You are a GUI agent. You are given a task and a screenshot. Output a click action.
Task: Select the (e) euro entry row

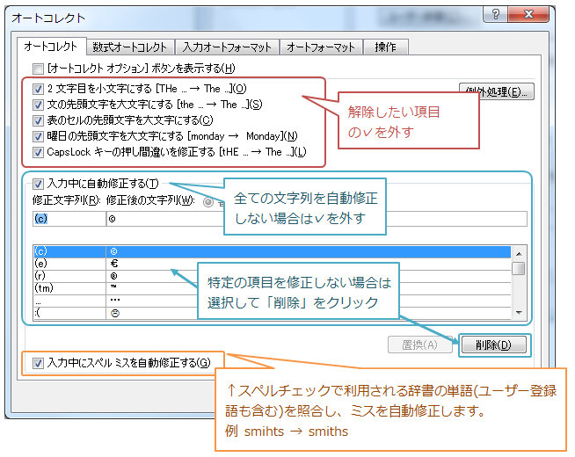pyautogui.click(x=272, y=264)
